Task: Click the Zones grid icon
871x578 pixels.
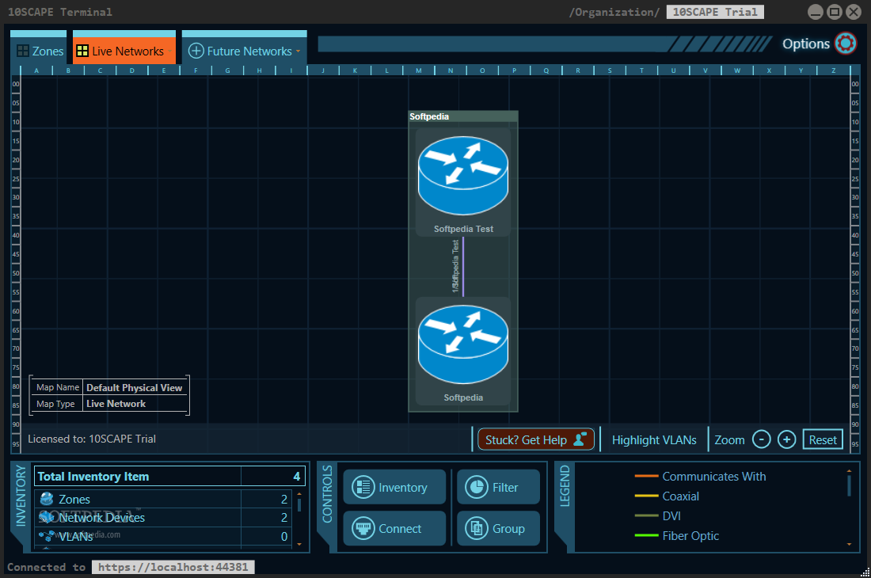Action: pyautogui.click(x=23, y=51)
